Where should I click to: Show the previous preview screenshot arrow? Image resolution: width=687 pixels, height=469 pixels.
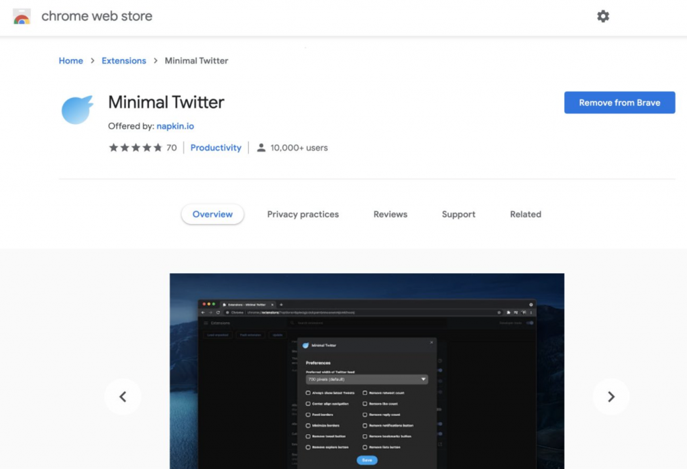[123, 397]
